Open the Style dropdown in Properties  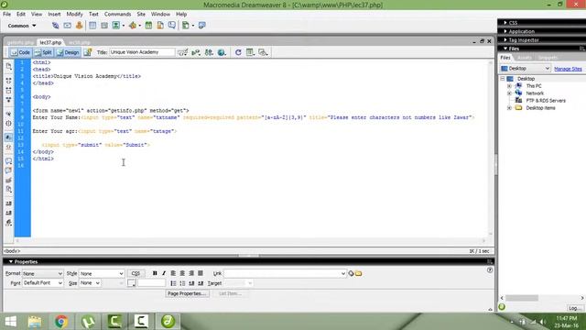pos(121,273)
